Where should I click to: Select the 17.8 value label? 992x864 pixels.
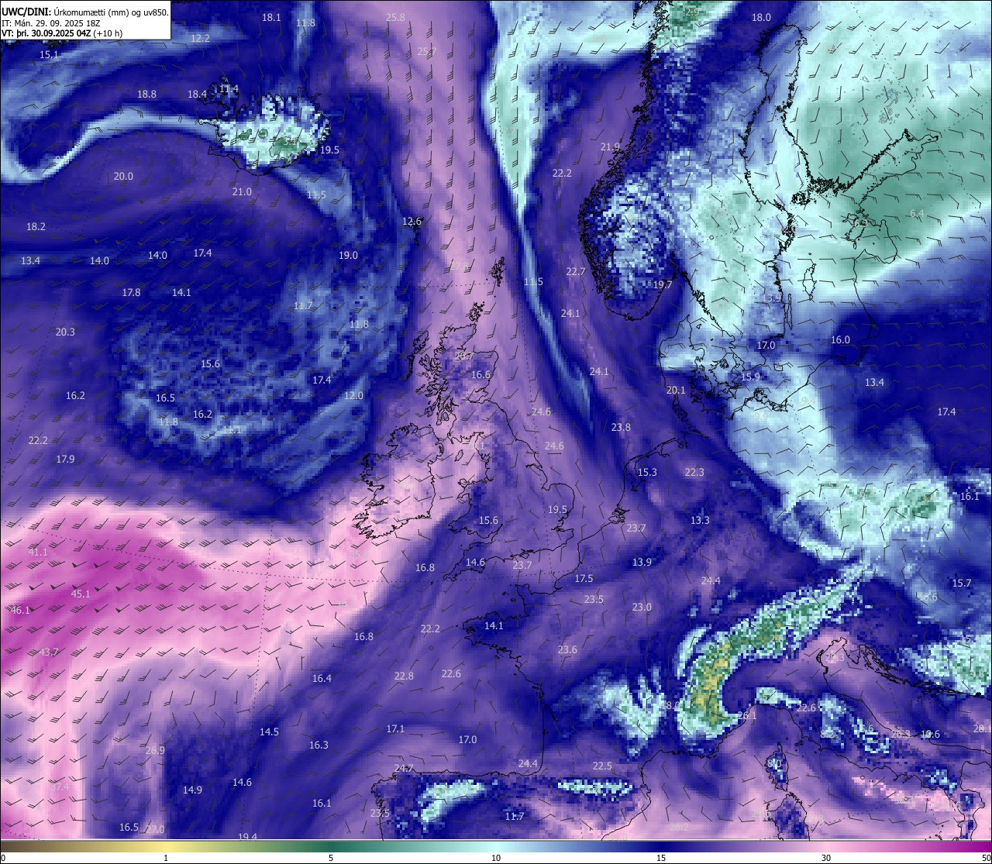point(131,292)
